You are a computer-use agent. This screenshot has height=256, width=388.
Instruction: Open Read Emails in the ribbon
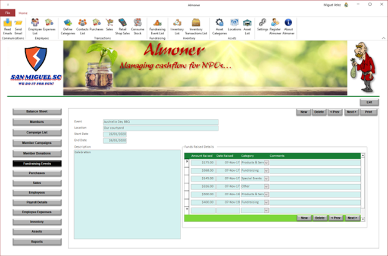click(7, 27)
